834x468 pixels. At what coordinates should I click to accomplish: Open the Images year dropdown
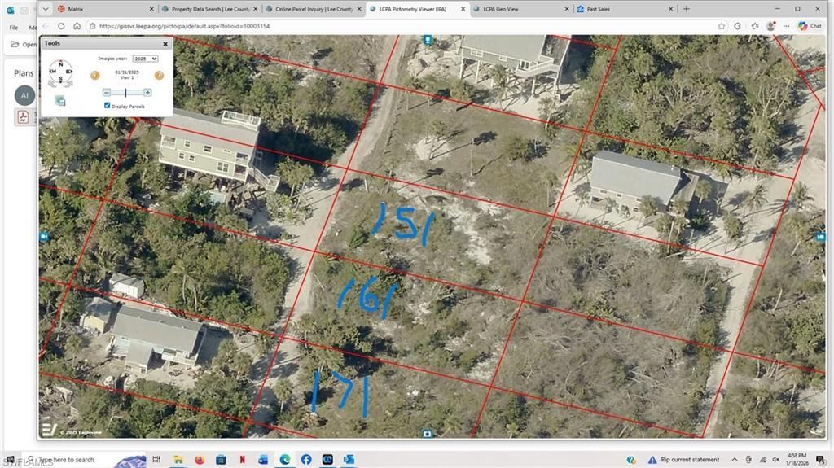coord(145,59)
